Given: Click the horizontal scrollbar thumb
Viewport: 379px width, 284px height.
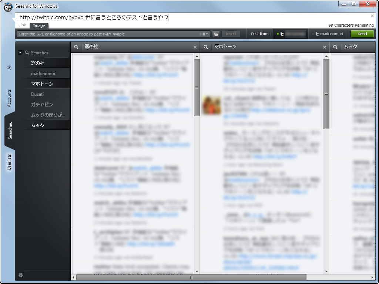Looking at the screenshot, I should click(x=191, y=277).
